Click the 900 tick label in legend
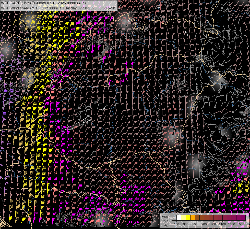The image size is (250, 229). pos(213,224)
